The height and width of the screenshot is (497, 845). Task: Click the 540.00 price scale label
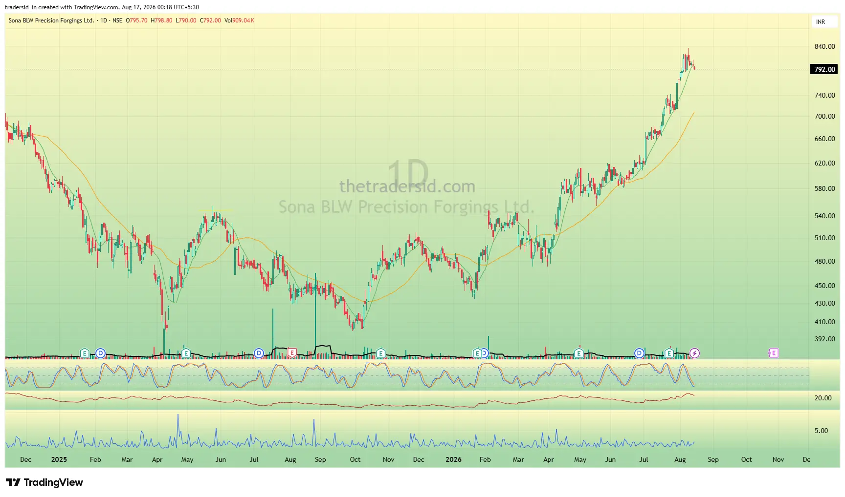[x=824, y=216]
